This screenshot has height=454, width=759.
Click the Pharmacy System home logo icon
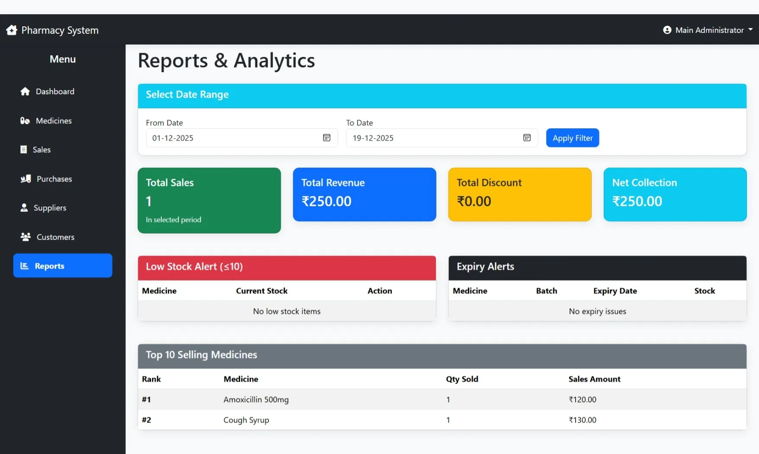point(12,30)
